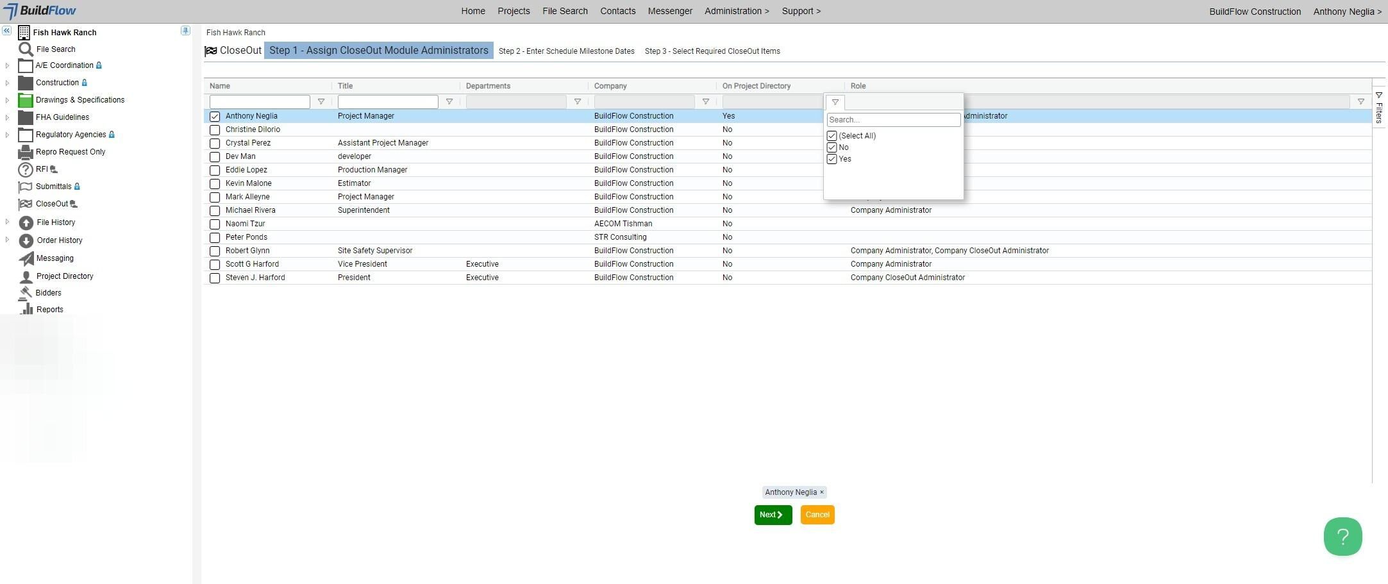Open the Anthony Neglia user menu

(x=1347, y=12)
